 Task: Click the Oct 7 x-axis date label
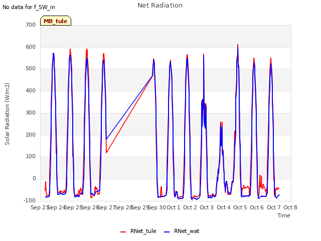274,207
